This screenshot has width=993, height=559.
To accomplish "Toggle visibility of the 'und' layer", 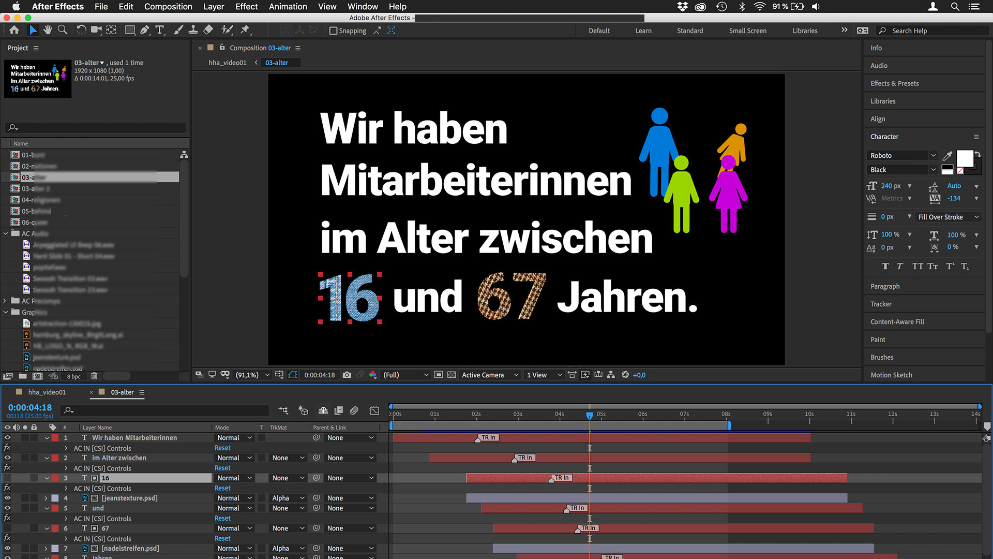I will [7, 508].
